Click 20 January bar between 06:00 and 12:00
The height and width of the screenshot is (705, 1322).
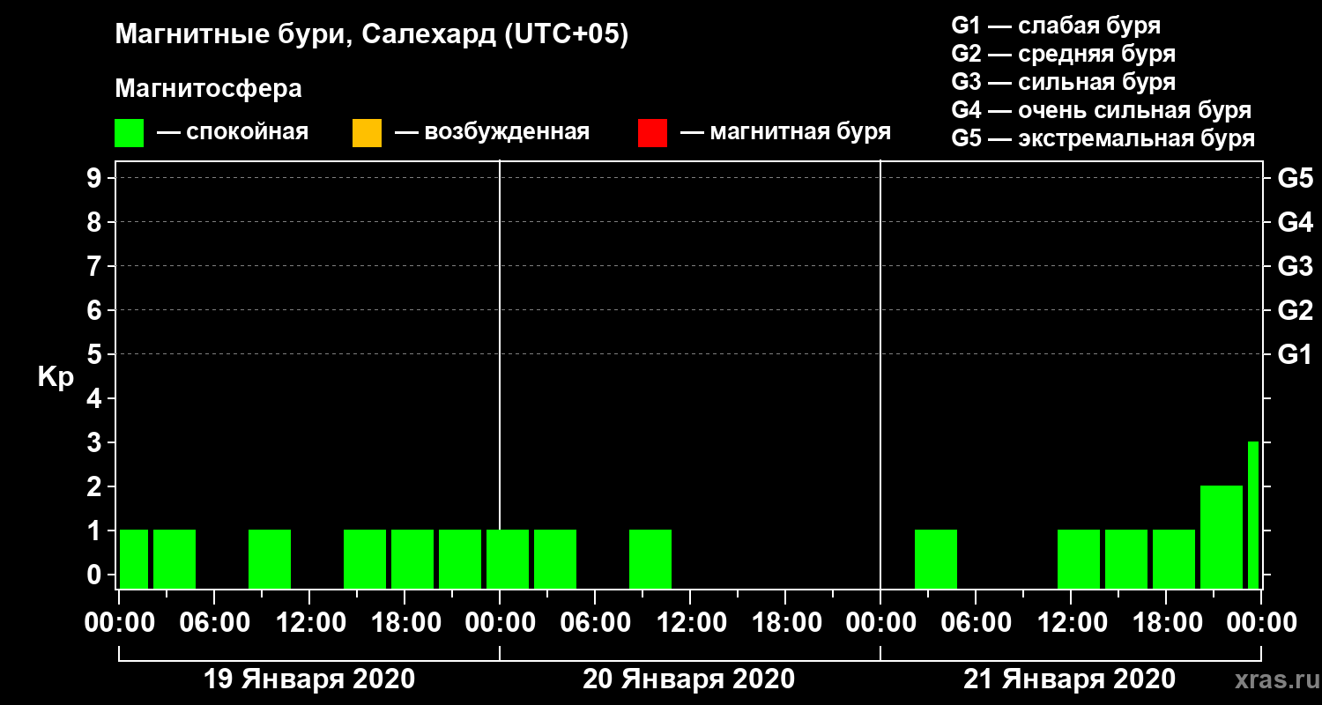pos(650,559)
